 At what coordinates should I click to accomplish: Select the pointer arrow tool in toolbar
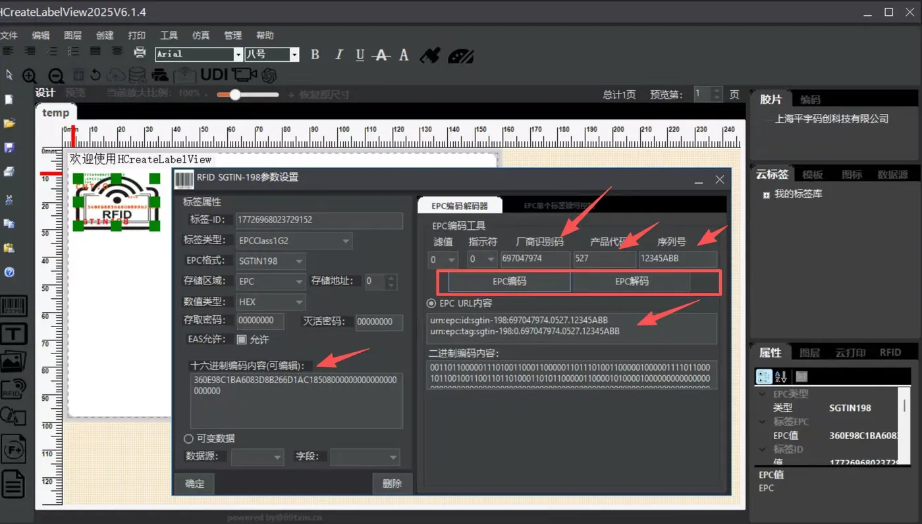tap(9, 74)
